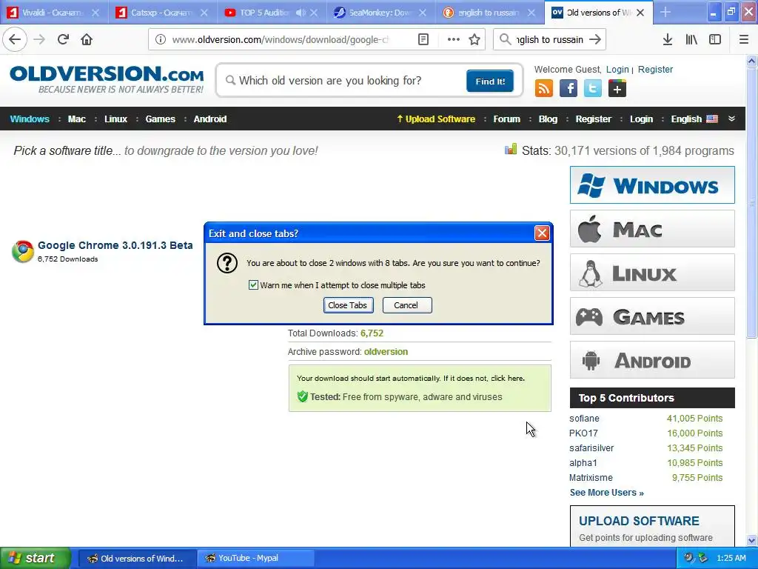
Task: Open See More Users link
Action: pos(606,493)
